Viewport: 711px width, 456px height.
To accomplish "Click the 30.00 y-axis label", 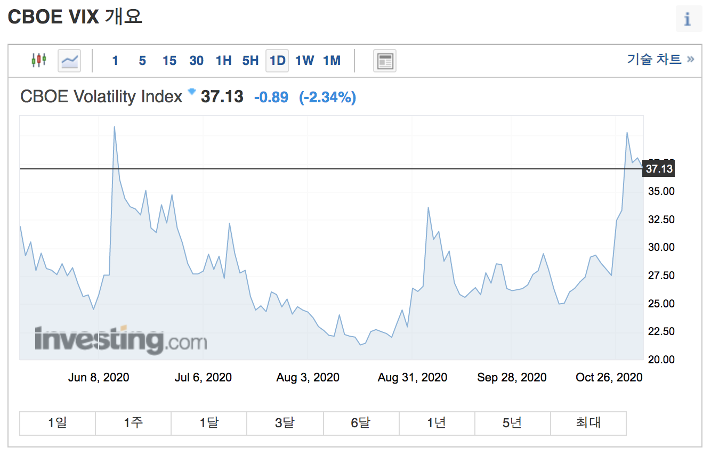I will coord(661,247).
